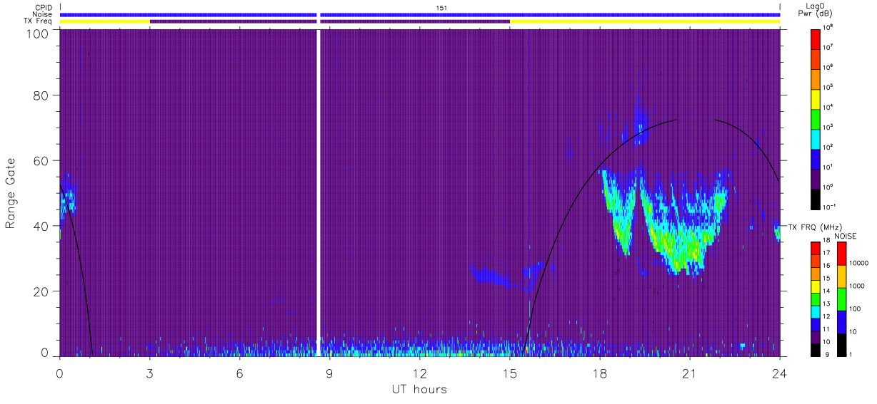Click the '10000' label on NOISE colorbar
This screenshot has width=877, height=404.
(859, 264)
